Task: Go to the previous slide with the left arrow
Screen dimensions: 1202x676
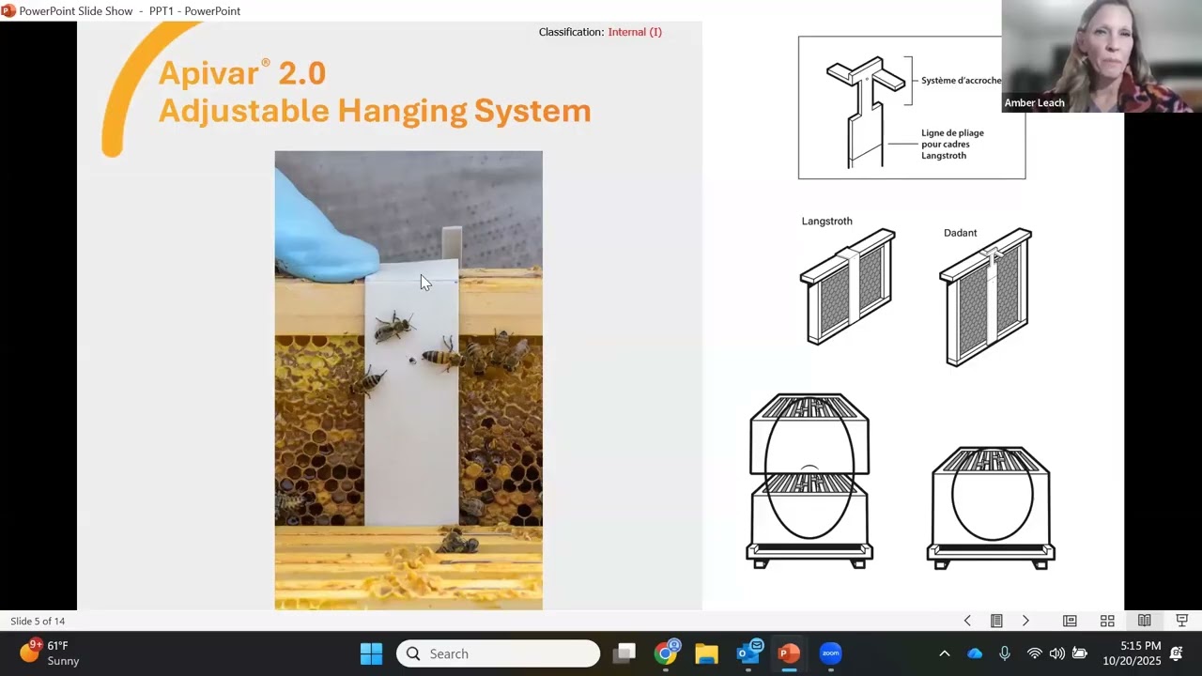Action: [967, 621]
